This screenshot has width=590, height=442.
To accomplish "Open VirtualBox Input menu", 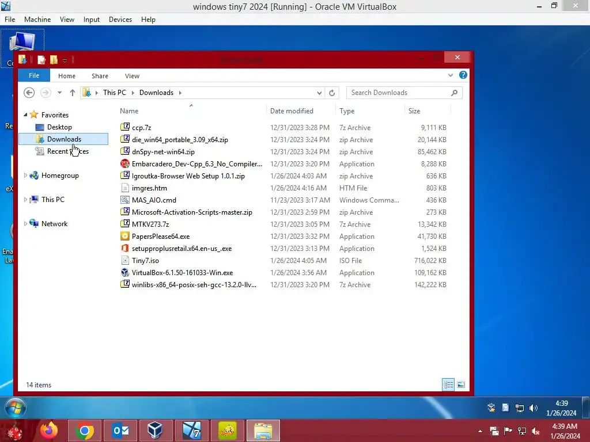I will point(92,20).
